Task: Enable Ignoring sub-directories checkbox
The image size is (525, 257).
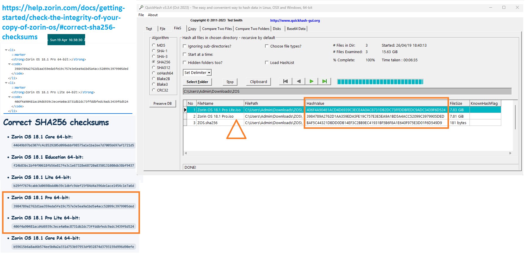Action: pyautogui.click(x=185, y=46)
